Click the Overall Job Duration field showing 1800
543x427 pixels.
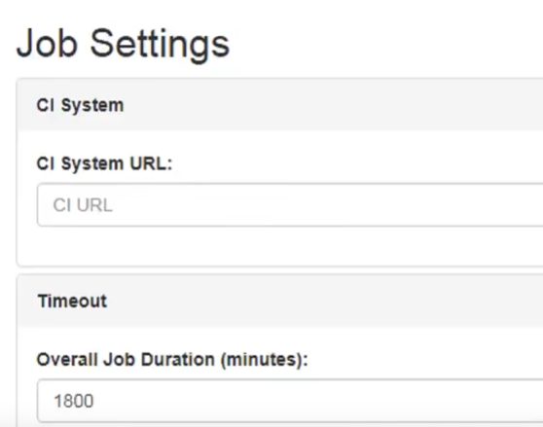point(290,401)
